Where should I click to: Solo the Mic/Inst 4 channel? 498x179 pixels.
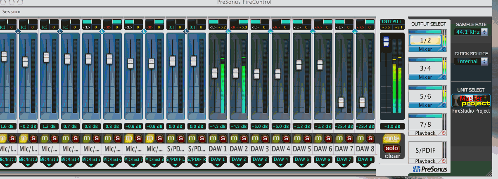[76, 138]
